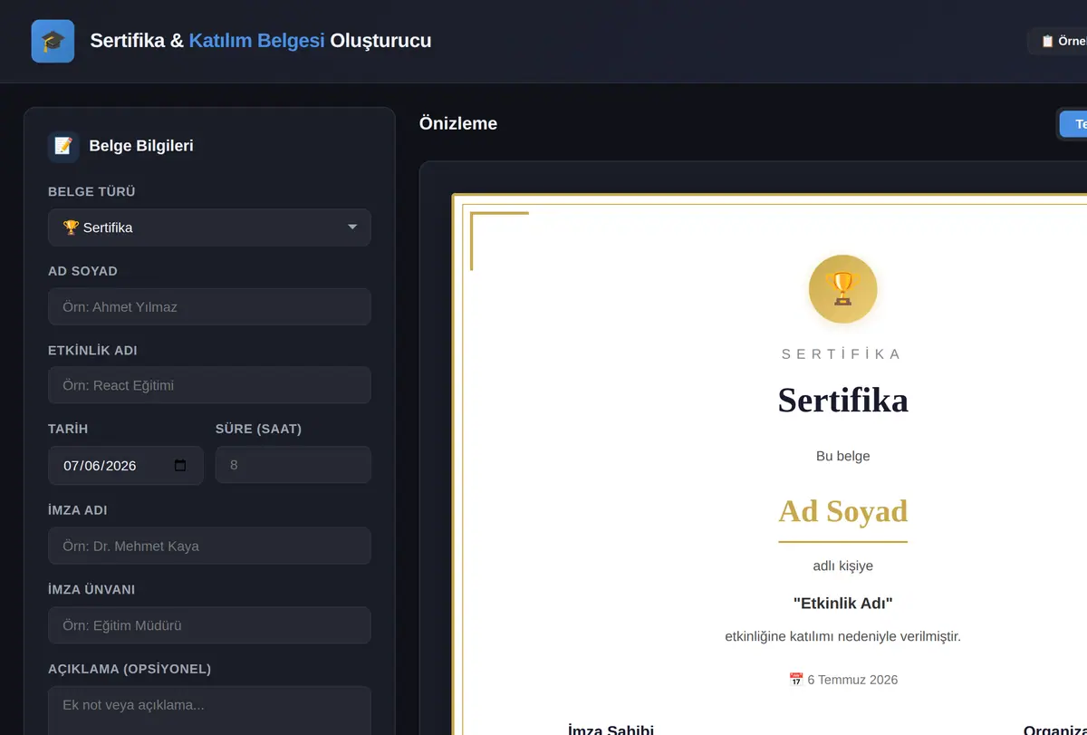Click the "Bu belge" text in preview
The width and height of the screenshot is (1087, 735).
[843, 456]
